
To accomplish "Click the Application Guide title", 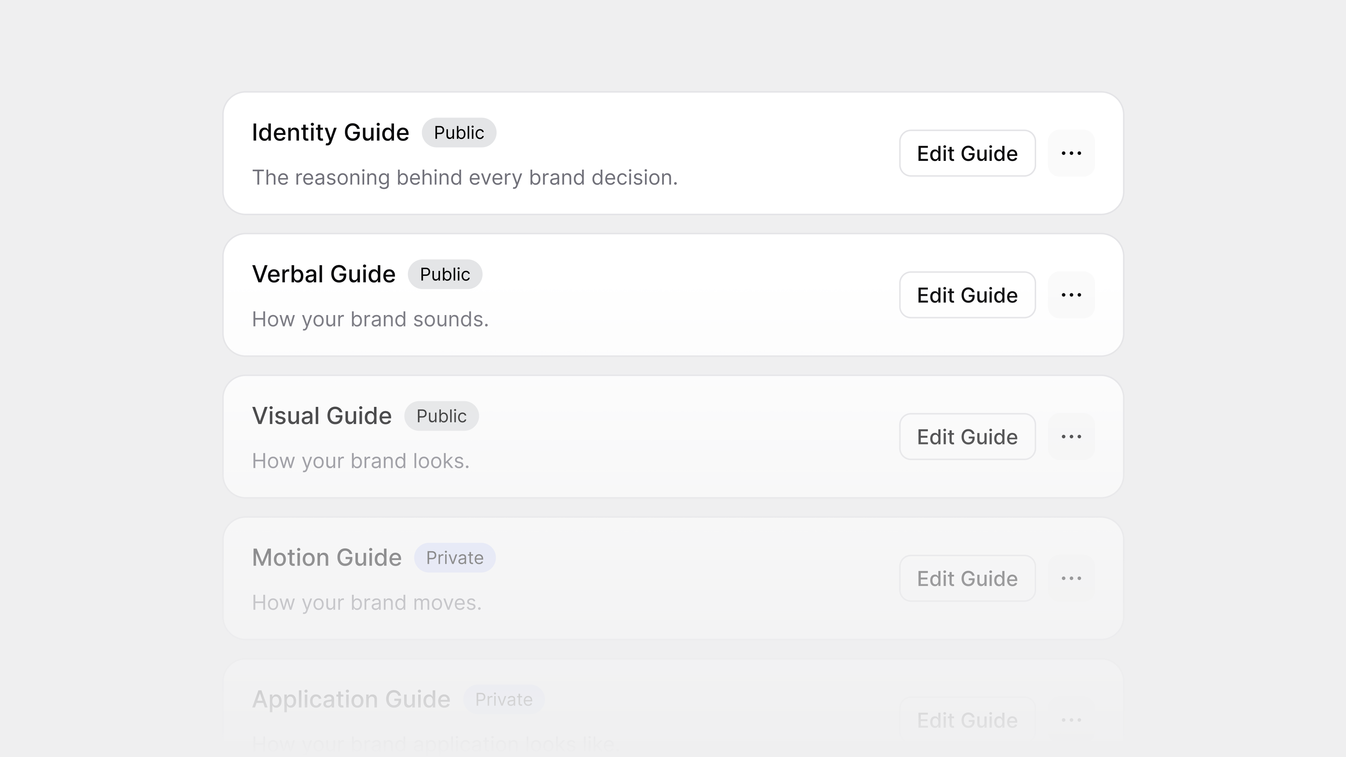I will pyautogui.click(x=351, y=699).
